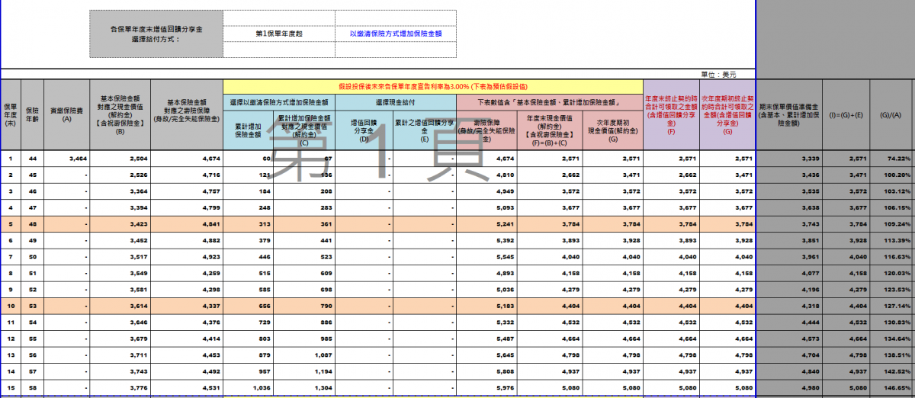This screenshot has width=915, height=398.
Task: Click the 74.22% ratio cell
Action: [891, 159]
